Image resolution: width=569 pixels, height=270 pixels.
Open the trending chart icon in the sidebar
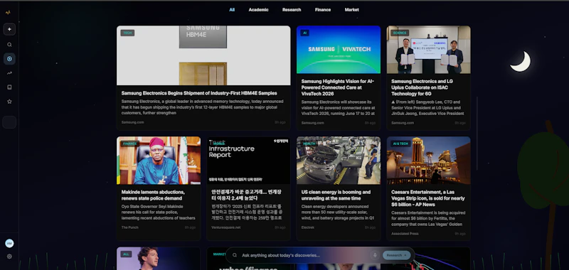9,73
